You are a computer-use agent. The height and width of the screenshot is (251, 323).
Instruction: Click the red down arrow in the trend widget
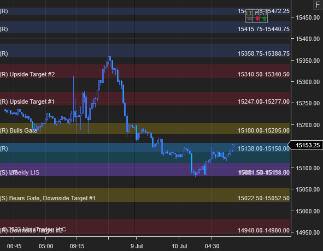257,19
